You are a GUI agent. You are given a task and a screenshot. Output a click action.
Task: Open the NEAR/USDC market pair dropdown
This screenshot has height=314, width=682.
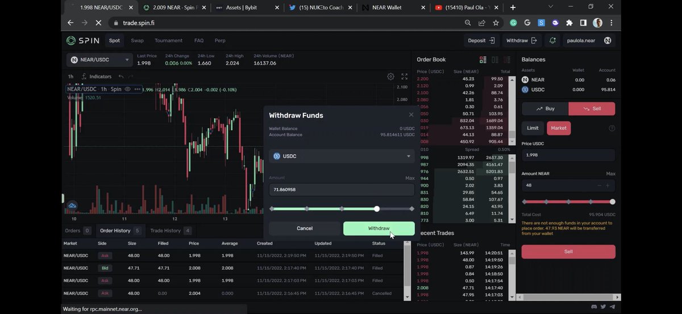coord(99,60)
